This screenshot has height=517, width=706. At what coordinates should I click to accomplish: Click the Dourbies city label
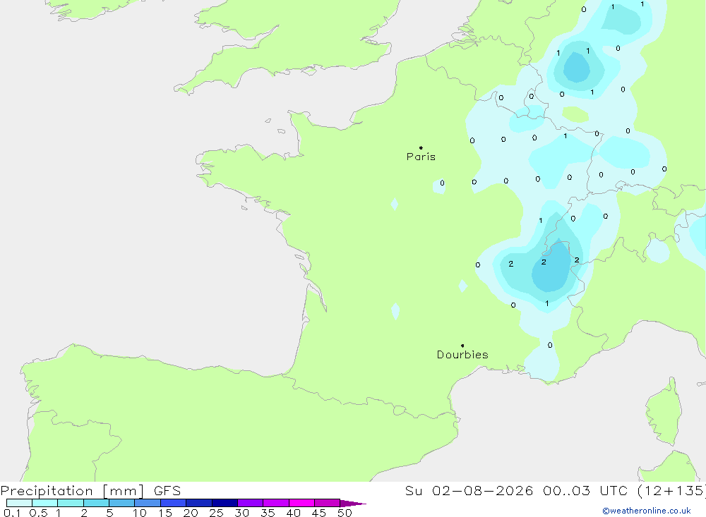462,355
